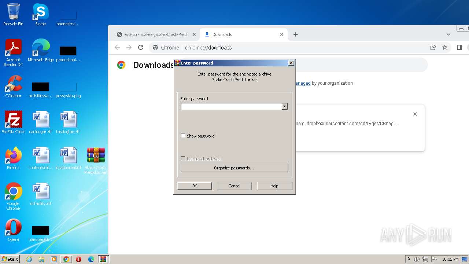
Task: Select Stake Crash Predictor.rar archive on desktop
Action: [x=96, y=161]
